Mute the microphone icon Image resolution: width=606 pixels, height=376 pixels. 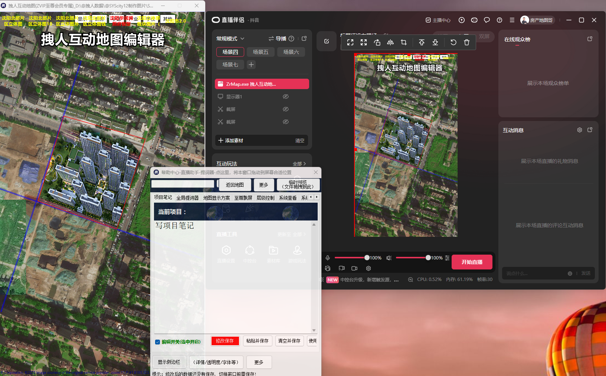point(328,258)
